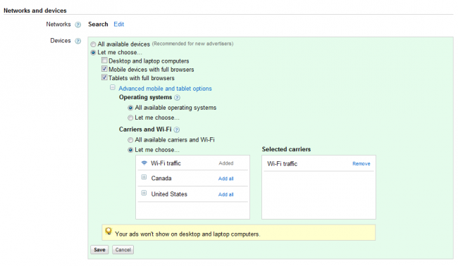Check Desktop and laptop computers

click(x=104, y=61)
